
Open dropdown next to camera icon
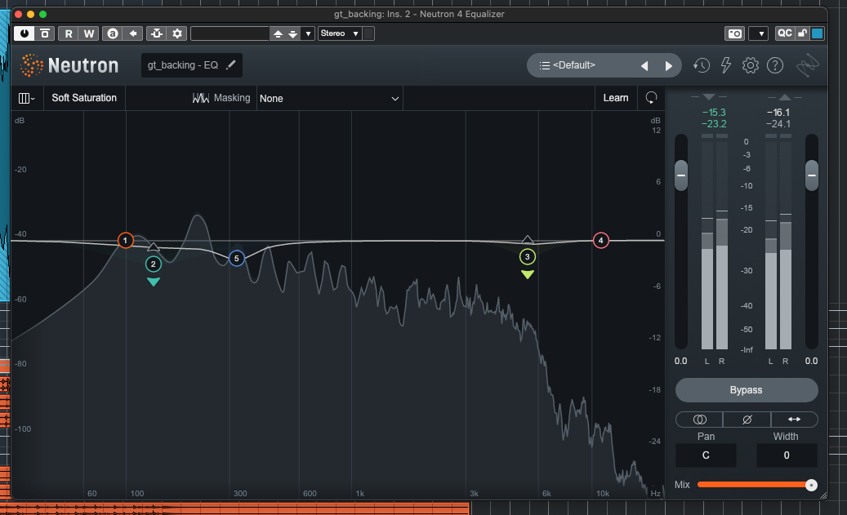click(759, 33)
